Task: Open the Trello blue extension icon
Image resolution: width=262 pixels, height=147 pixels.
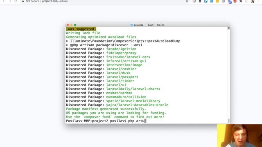Action: pyautogui.click(x=206, y=1)
